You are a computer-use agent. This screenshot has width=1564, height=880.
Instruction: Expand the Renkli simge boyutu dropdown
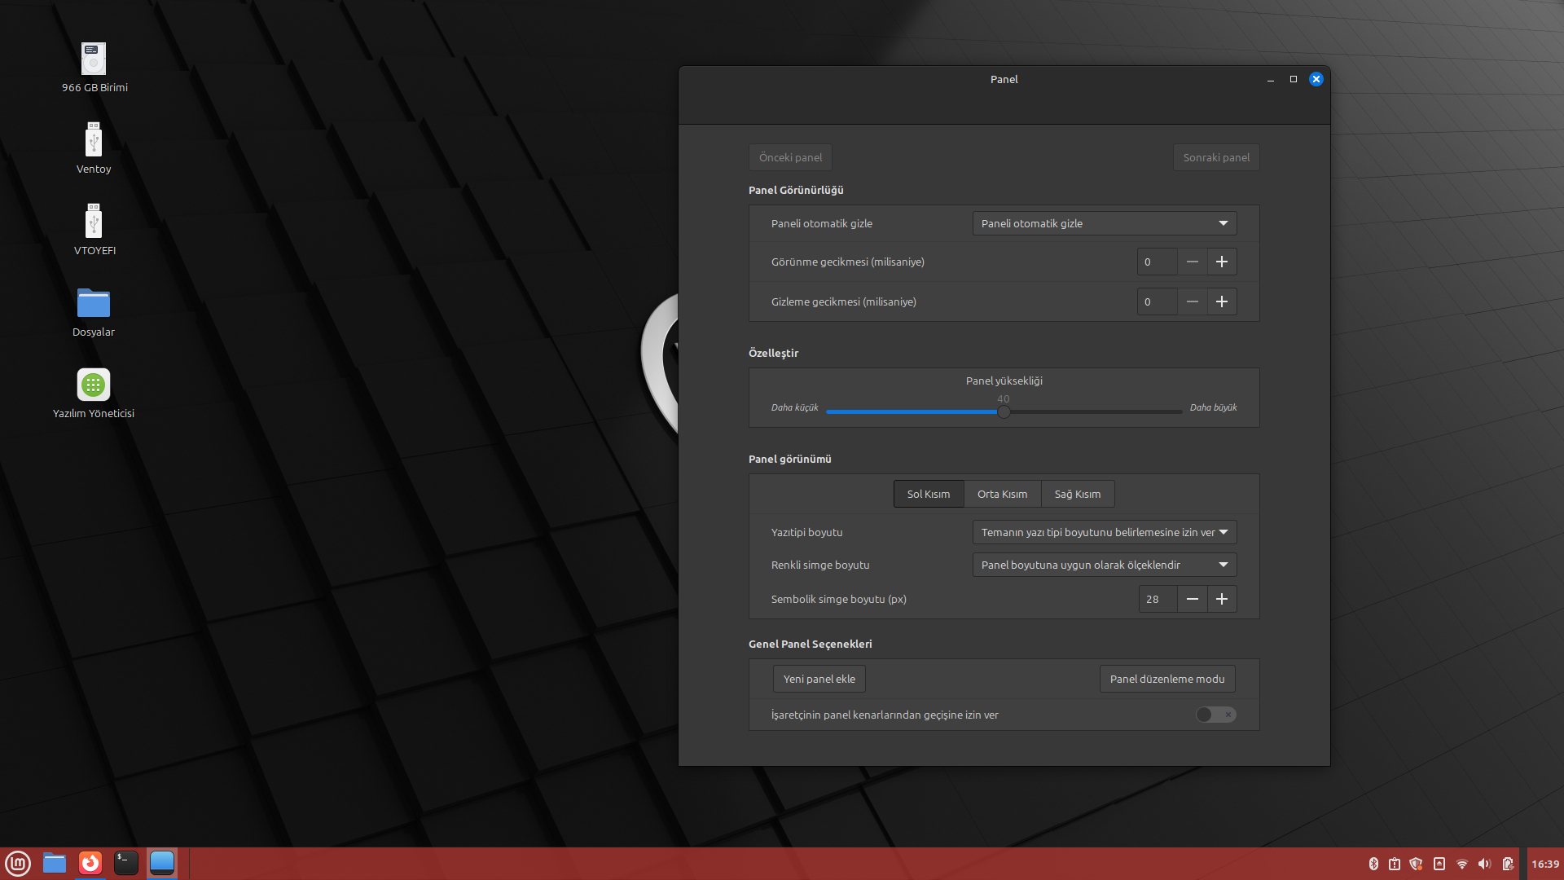point(1105,565)
